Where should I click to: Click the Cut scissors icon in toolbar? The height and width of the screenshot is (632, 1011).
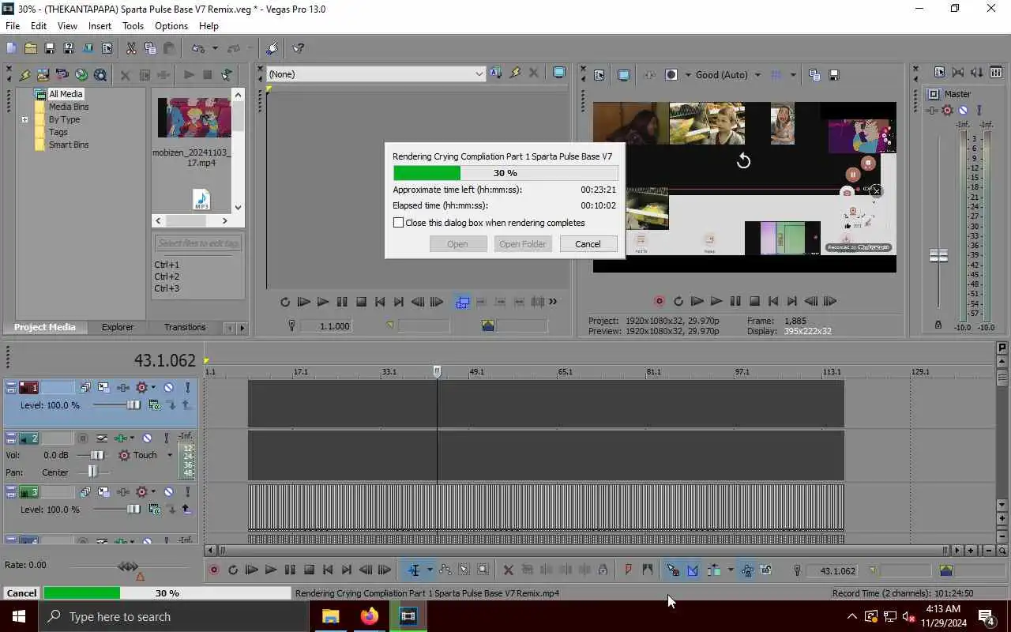[131, 48]
